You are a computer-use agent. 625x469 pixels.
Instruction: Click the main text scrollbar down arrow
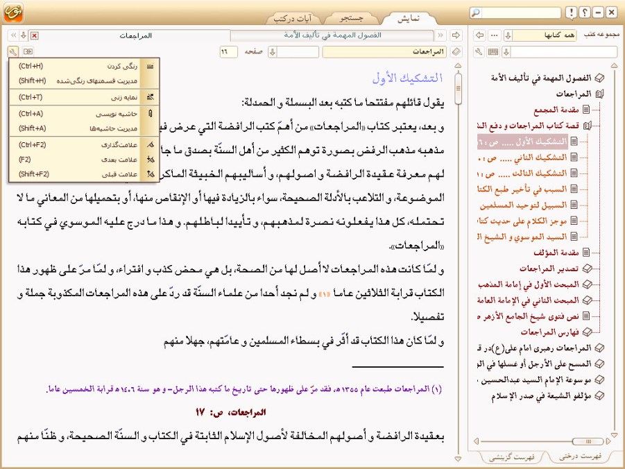coord(458,459)
